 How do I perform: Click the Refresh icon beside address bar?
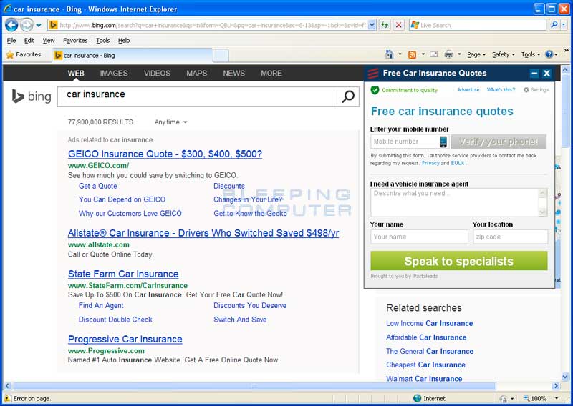[385, 25]
